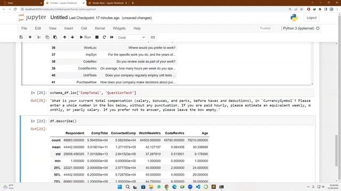
Task: Interrupt the kernel with the stop icon
Action: 97,37
